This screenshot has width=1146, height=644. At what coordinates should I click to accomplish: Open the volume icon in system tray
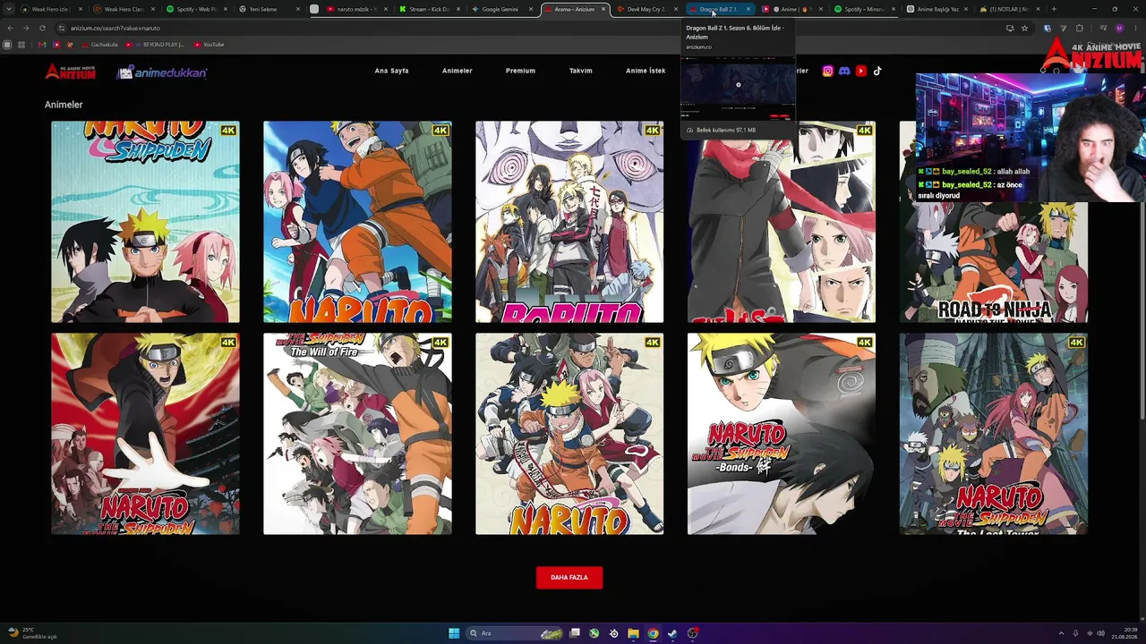pos(1100,633)
